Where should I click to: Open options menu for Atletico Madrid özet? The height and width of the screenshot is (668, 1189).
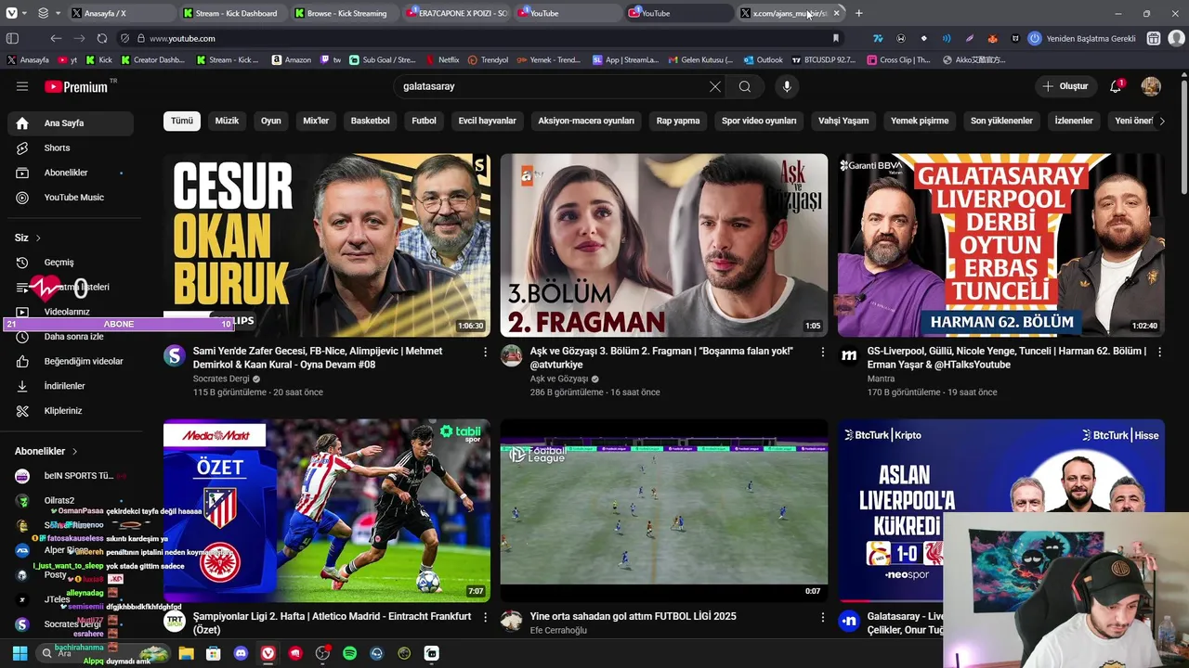click(x=485, y=617)
